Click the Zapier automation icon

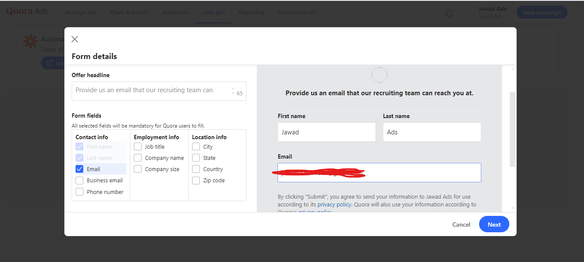pos(30,41)
